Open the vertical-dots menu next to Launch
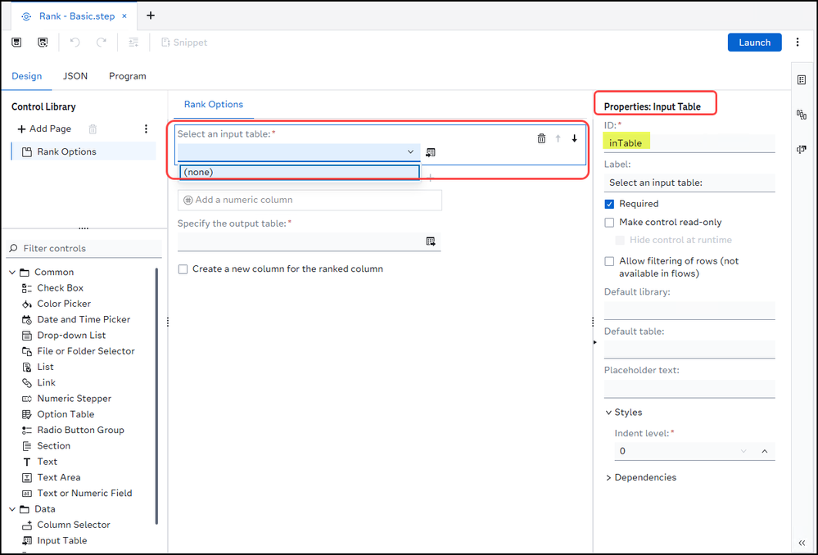The height and width of the screenshot is (555, 818). pyautogui.click(x=798, y=43)
